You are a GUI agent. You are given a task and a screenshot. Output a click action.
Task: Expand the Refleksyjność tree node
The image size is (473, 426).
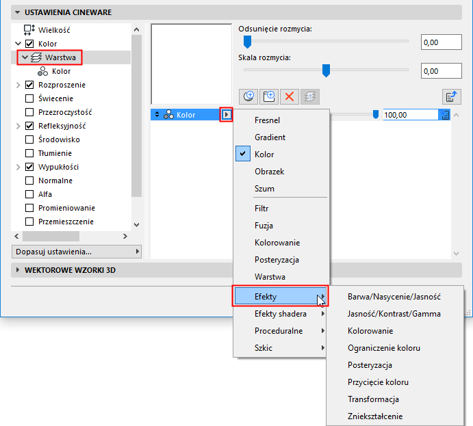click(18, 126)
